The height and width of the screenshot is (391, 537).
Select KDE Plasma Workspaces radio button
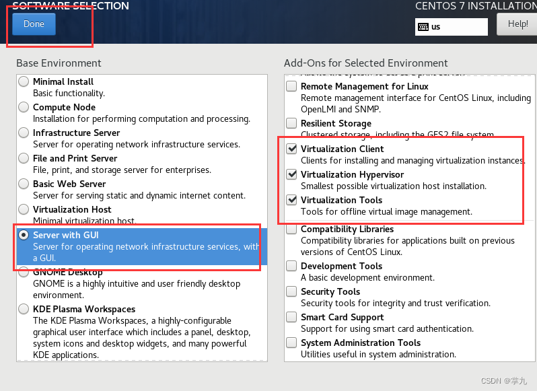click(x=24, y=309)
